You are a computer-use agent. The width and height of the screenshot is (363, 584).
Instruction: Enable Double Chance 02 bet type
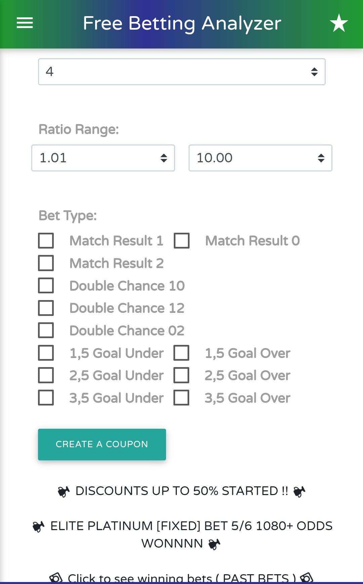click(46, 330)
